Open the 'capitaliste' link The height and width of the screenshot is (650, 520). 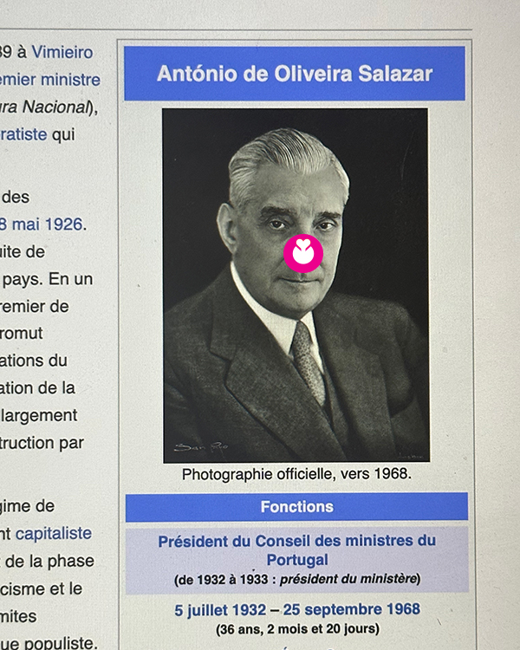coord(54,533)
